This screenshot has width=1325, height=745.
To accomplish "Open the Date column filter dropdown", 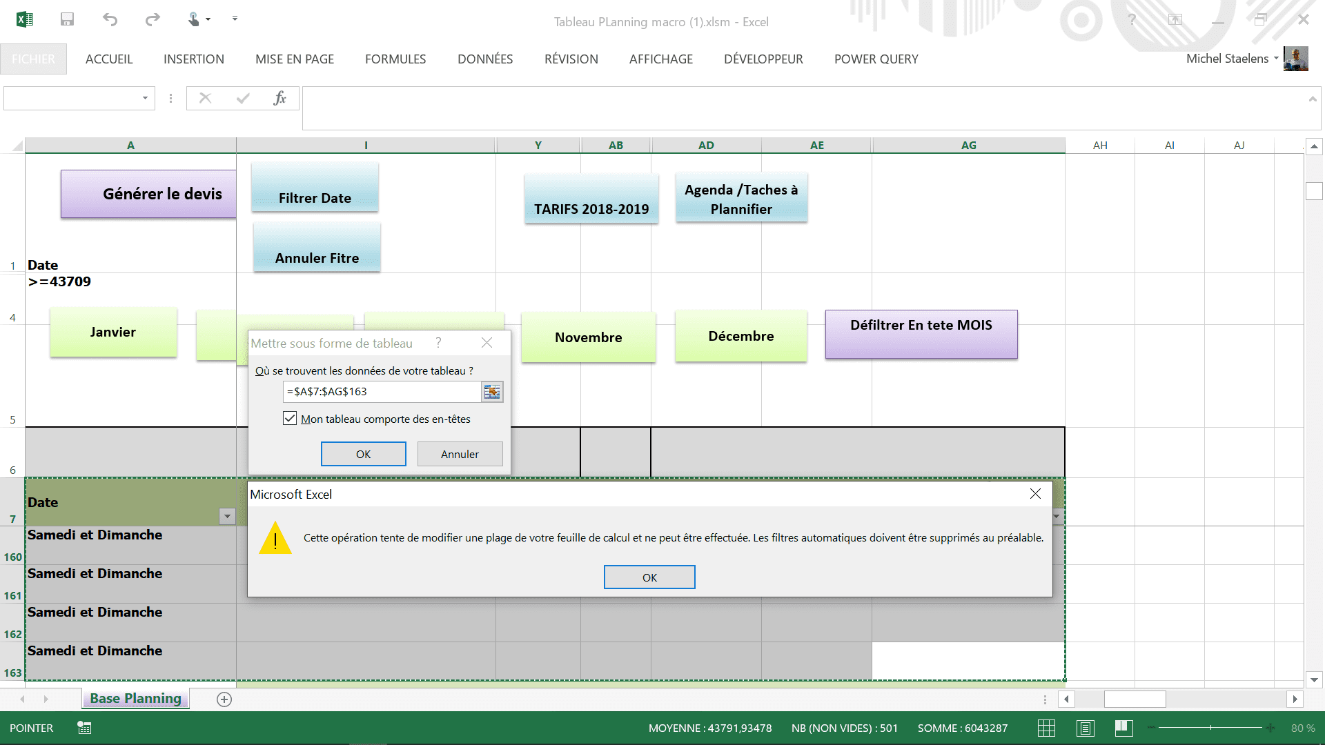I will [x=227, y=517].
